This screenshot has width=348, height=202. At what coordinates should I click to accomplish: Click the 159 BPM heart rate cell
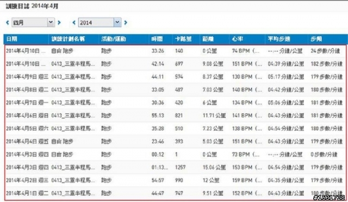coord(247,180)
